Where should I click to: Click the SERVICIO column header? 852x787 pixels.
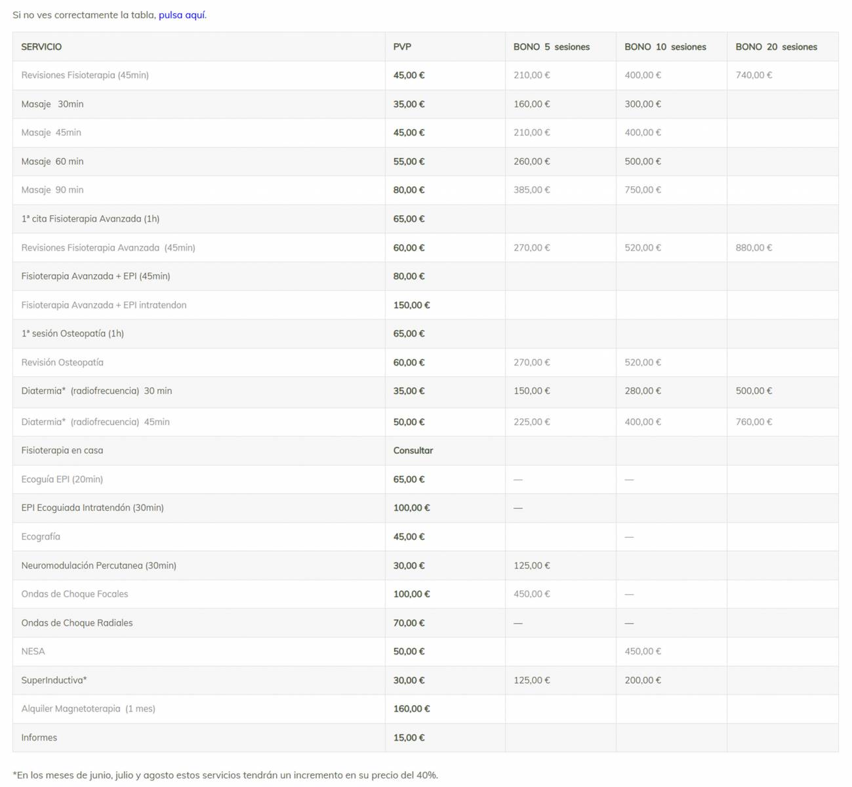click(x=41, y=47)
